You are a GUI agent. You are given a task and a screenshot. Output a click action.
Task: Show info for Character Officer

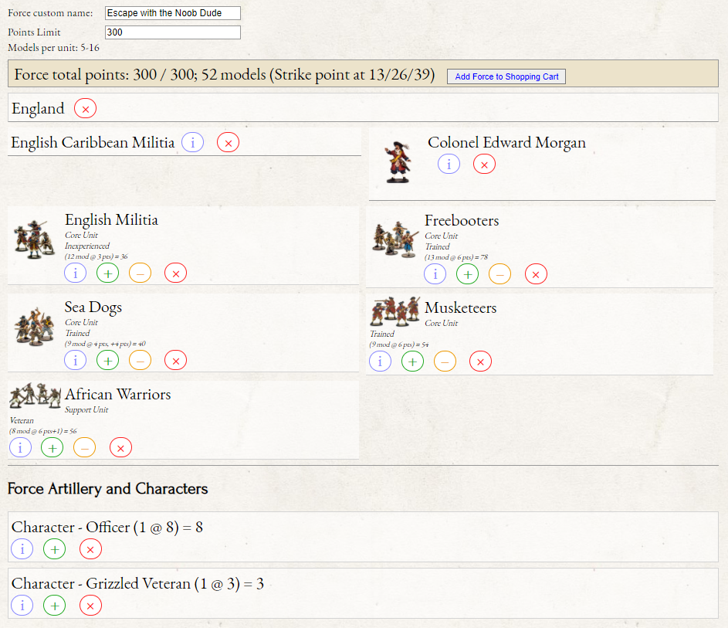[22, 549]
